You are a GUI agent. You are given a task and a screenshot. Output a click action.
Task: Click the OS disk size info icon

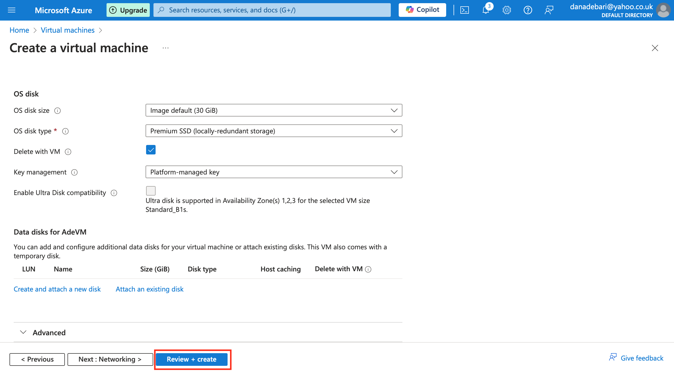coord(57,111)
